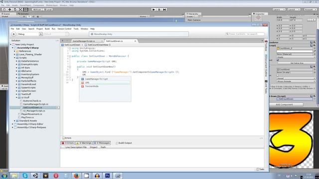The width and height of the screenshot is (319, 179).
Task: Close the SetCountDown.cs editor tab
Action: pos(135,41)
